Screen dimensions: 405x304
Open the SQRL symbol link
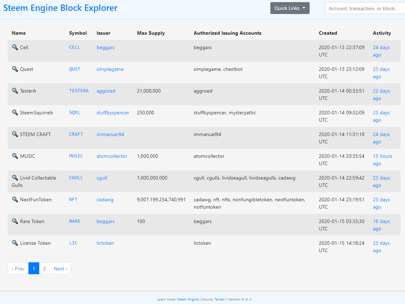coord(75,112)
